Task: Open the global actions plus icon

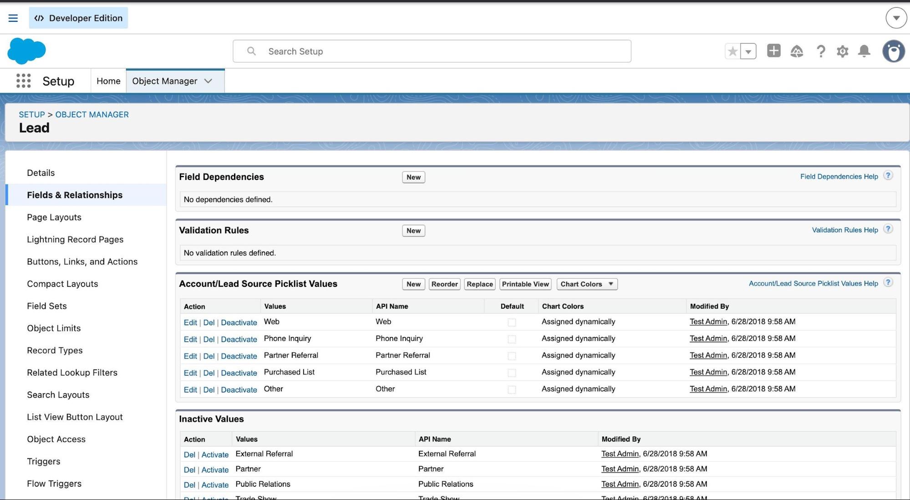Action: tap(773, 50)
